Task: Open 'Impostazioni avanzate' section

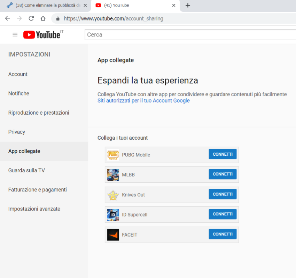Action: point(34,209)
